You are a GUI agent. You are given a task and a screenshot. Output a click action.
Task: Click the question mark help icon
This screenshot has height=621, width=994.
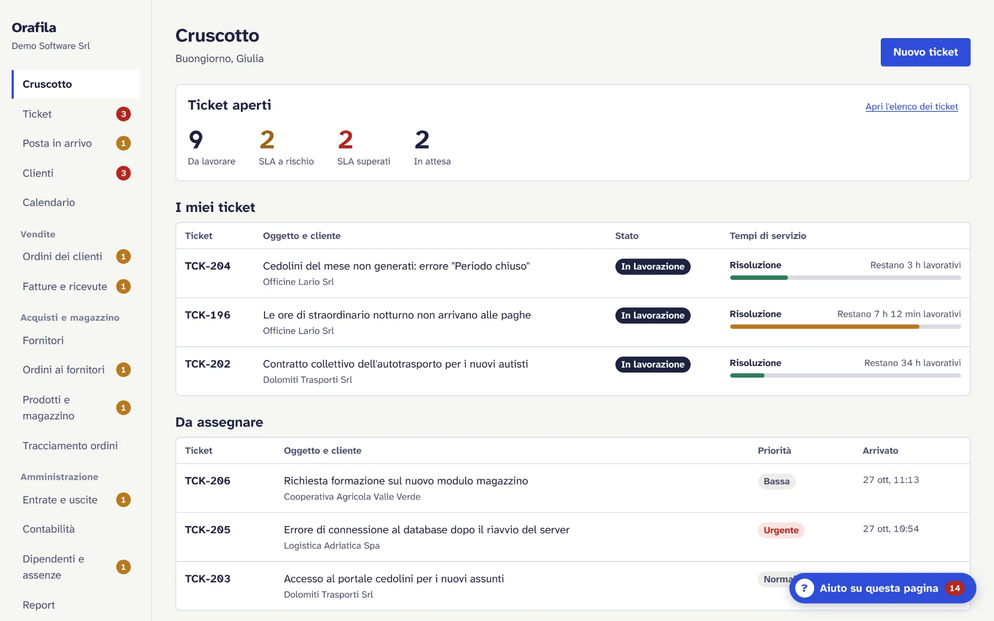pyautogui.click(x=804, y=588)
